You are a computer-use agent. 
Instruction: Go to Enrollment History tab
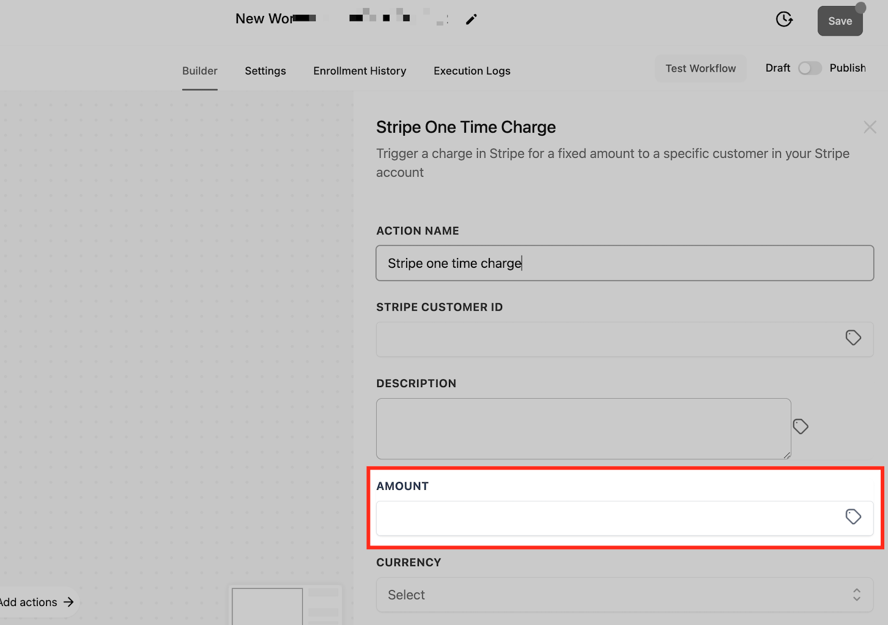coord(360,71)
